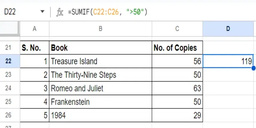Select column D header

pos(228,29)
